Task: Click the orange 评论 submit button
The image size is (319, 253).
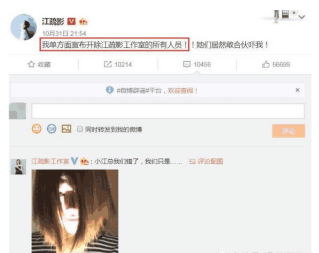Action: [x=289, y=131]
